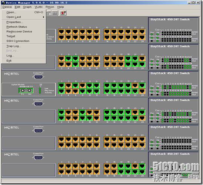This screenshot has height=185, width=203.
Task: Choose Properties... in the Device menu
Action: pyautogui.click(x=24, y=22)
